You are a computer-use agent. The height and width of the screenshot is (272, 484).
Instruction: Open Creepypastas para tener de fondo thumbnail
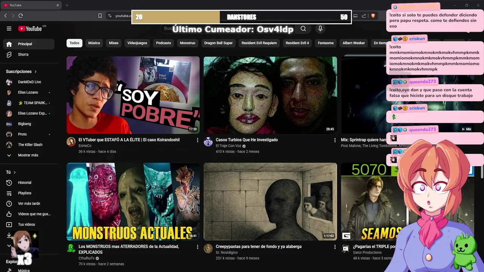coord(270,202)
